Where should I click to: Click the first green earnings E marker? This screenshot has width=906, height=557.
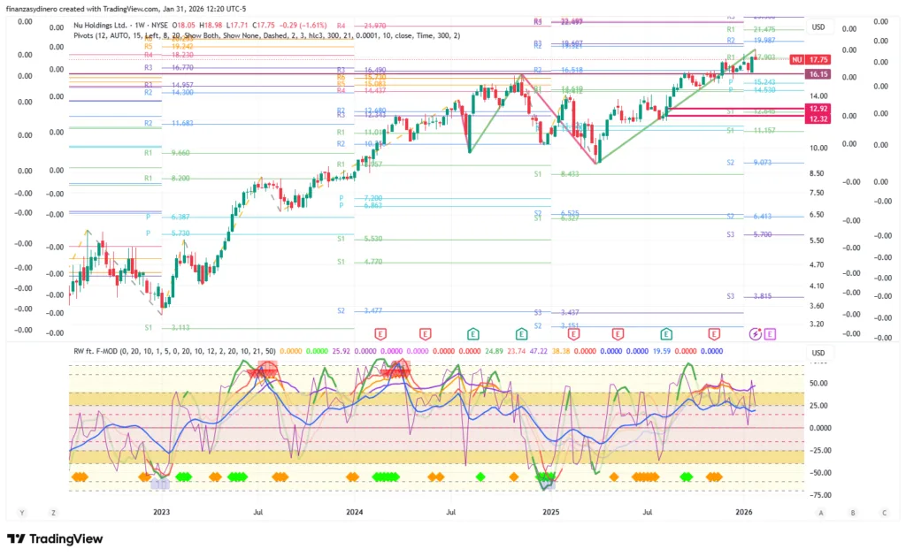click(x=473, y=333)
